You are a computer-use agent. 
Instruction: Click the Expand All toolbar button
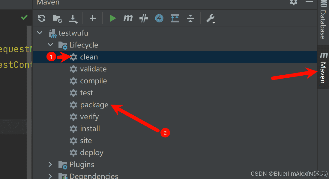[x=175, y=18]
